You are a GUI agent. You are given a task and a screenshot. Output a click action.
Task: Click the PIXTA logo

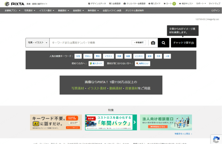[x=14, y=4]
